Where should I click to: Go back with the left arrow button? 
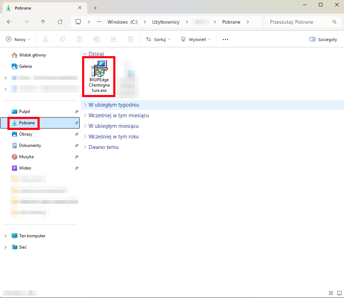point(9,22)
